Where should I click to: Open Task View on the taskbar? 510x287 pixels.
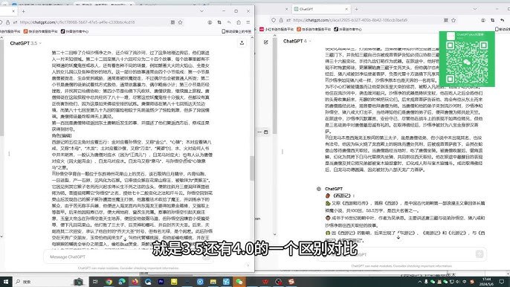95,282
